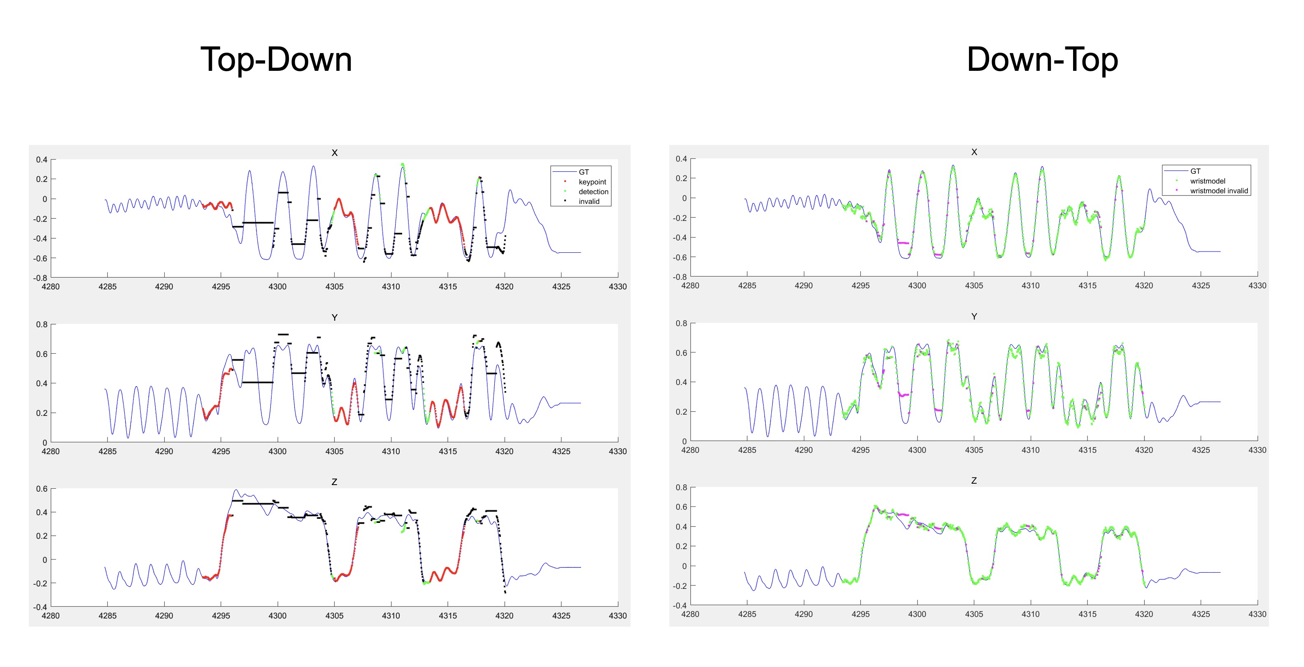Select 'keypoint' entry in Top-Down legend
Image resolution: width=1304 pixels, height=667 pixels.
point(592,182)
